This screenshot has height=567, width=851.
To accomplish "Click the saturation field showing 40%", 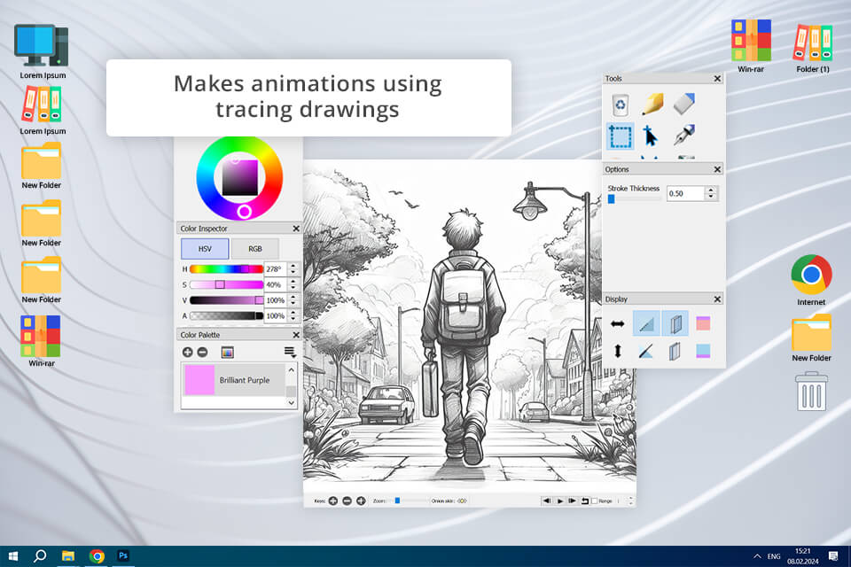I will coord(275,284).
